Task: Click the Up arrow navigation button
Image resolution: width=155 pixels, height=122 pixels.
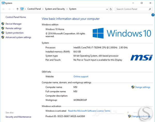Action: 17,9
